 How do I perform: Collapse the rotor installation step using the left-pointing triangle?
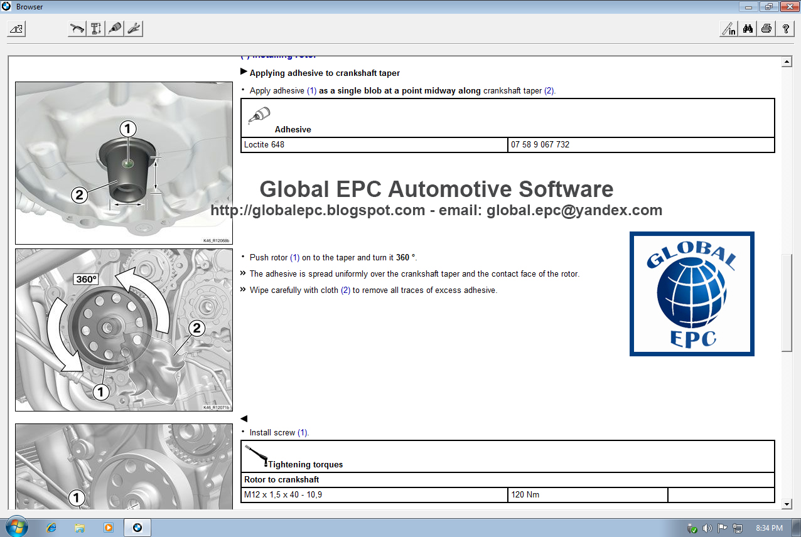(244, 418)
